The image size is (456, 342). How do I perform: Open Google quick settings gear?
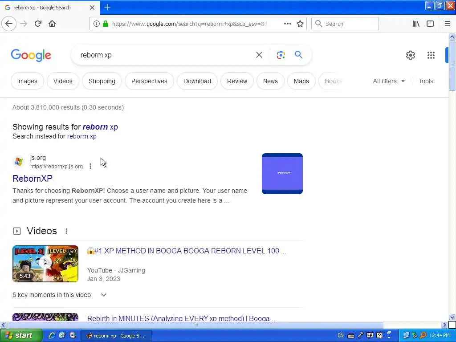click(410, 55)
